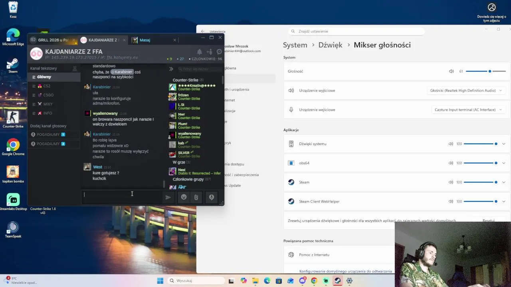Select member Nexi playing Diablo II

[x=195, y=171]
